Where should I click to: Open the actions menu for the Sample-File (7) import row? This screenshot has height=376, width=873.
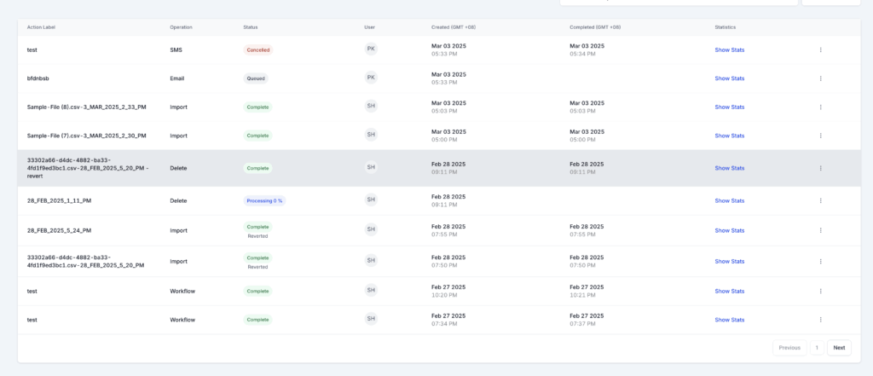820,136
